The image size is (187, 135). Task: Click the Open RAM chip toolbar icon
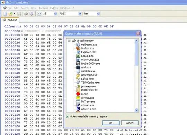click(26, 14)
